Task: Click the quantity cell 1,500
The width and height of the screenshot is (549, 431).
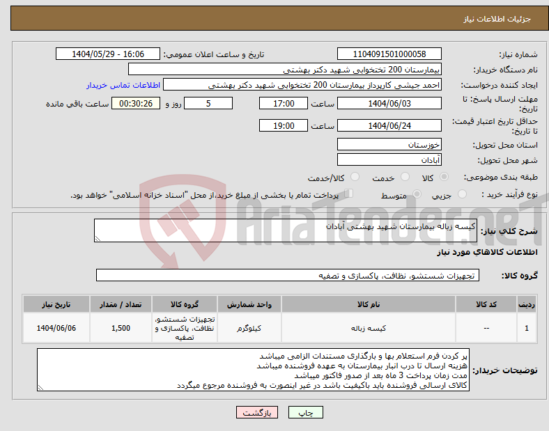Action: (x=121, y=328)
